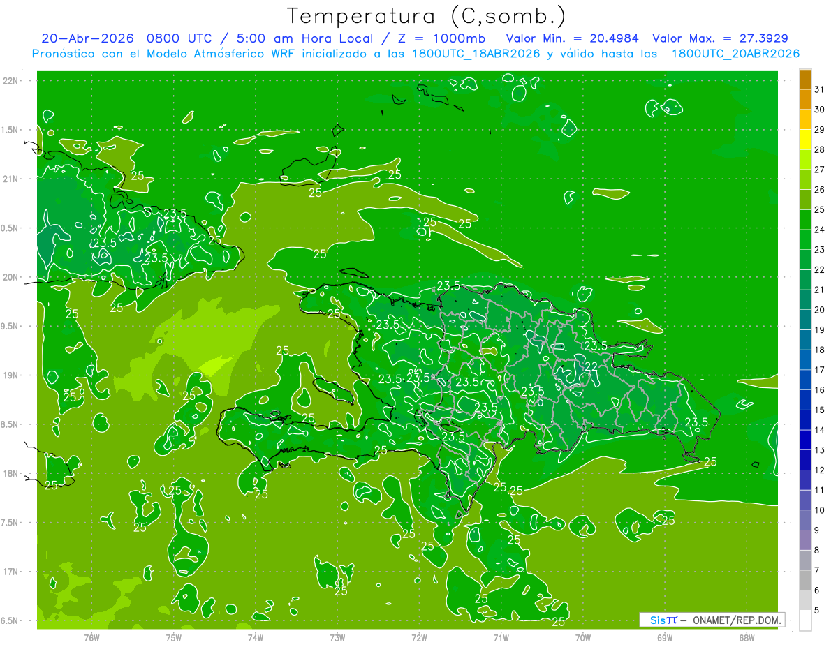Viewport: 838px width, 647px height.
Task: Click the 72W longitude axis label
Action: (x=419, y=637)
